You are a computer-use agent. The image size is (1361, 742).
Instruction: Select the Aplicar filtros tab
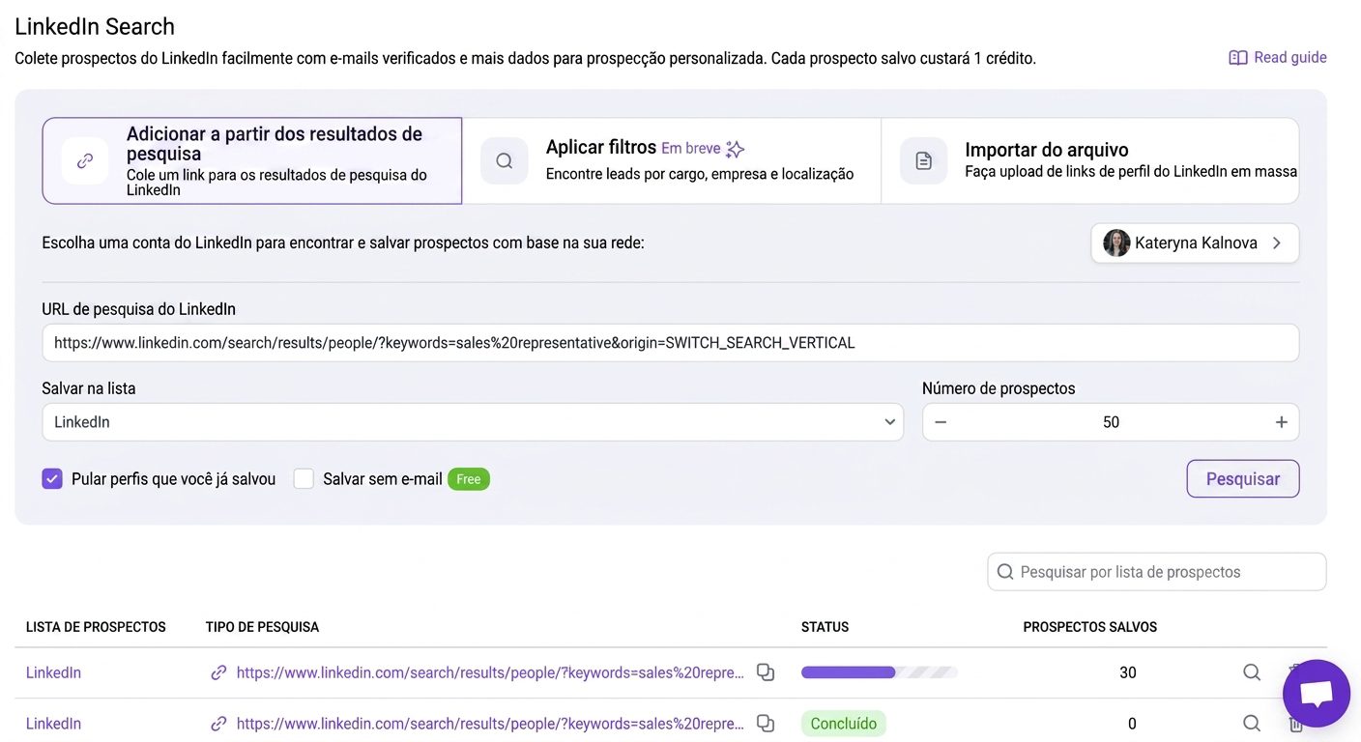pos(672,160)
